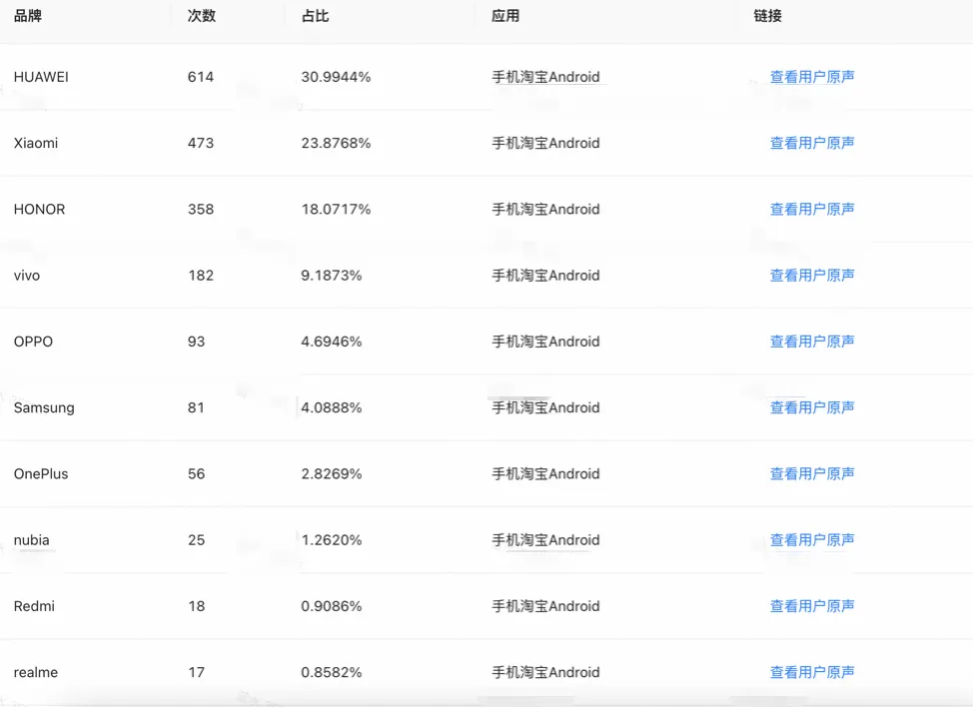Click 手机淘宝Android in the Samsung row
973x707 pixels.
pos(546,407)
